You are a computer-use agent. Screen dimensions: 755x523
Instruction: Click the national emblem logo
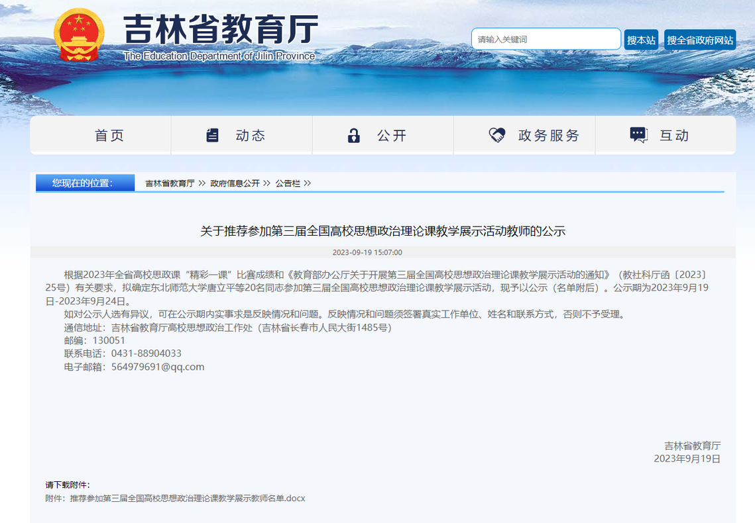(x=79, y=35)
